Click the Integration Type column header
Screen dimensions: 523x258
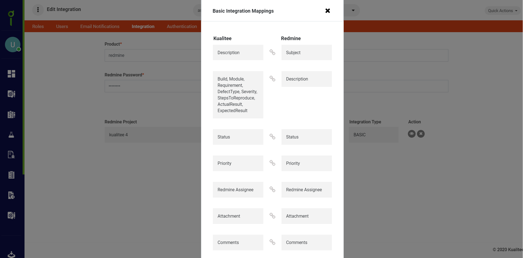coord(365,122)
